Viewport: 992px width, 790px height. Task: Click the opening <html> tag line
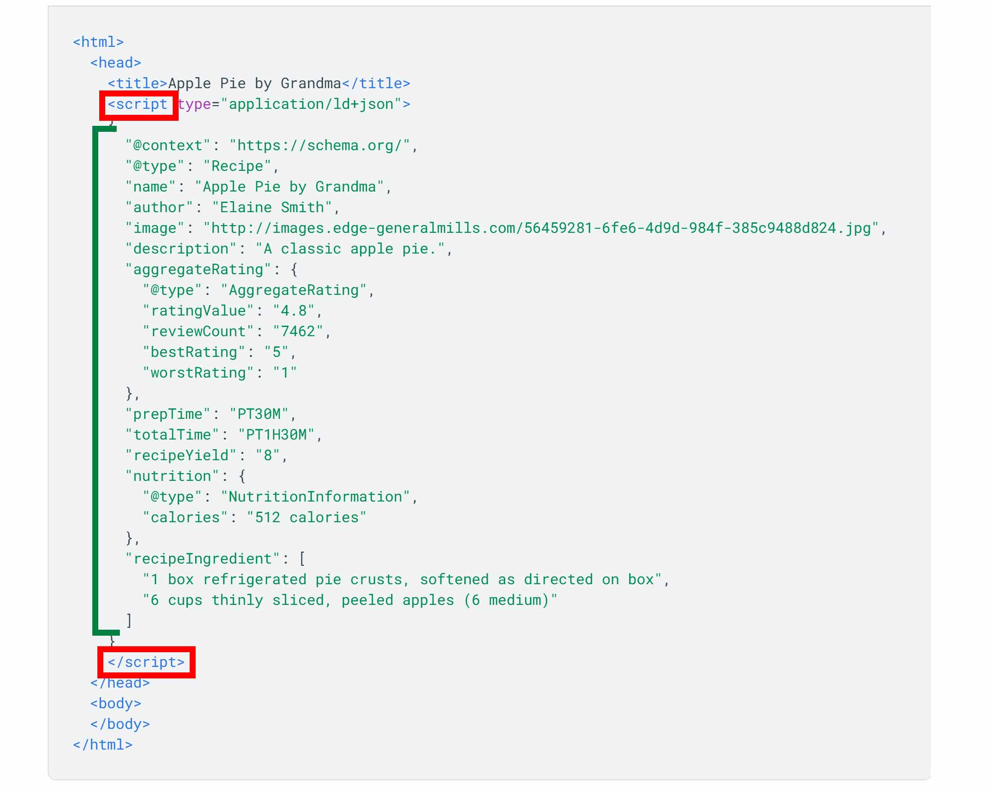click(x=98, y=42)
